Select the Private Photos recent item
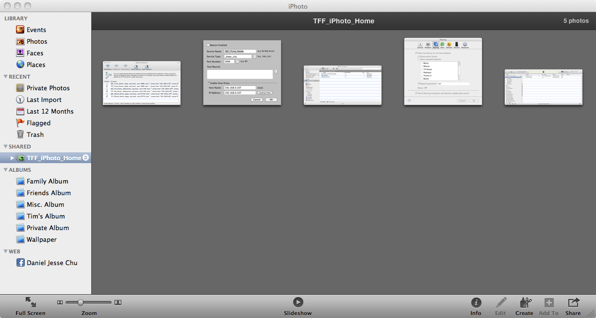This screenshot has width=596, height=318. pos(48,88)
